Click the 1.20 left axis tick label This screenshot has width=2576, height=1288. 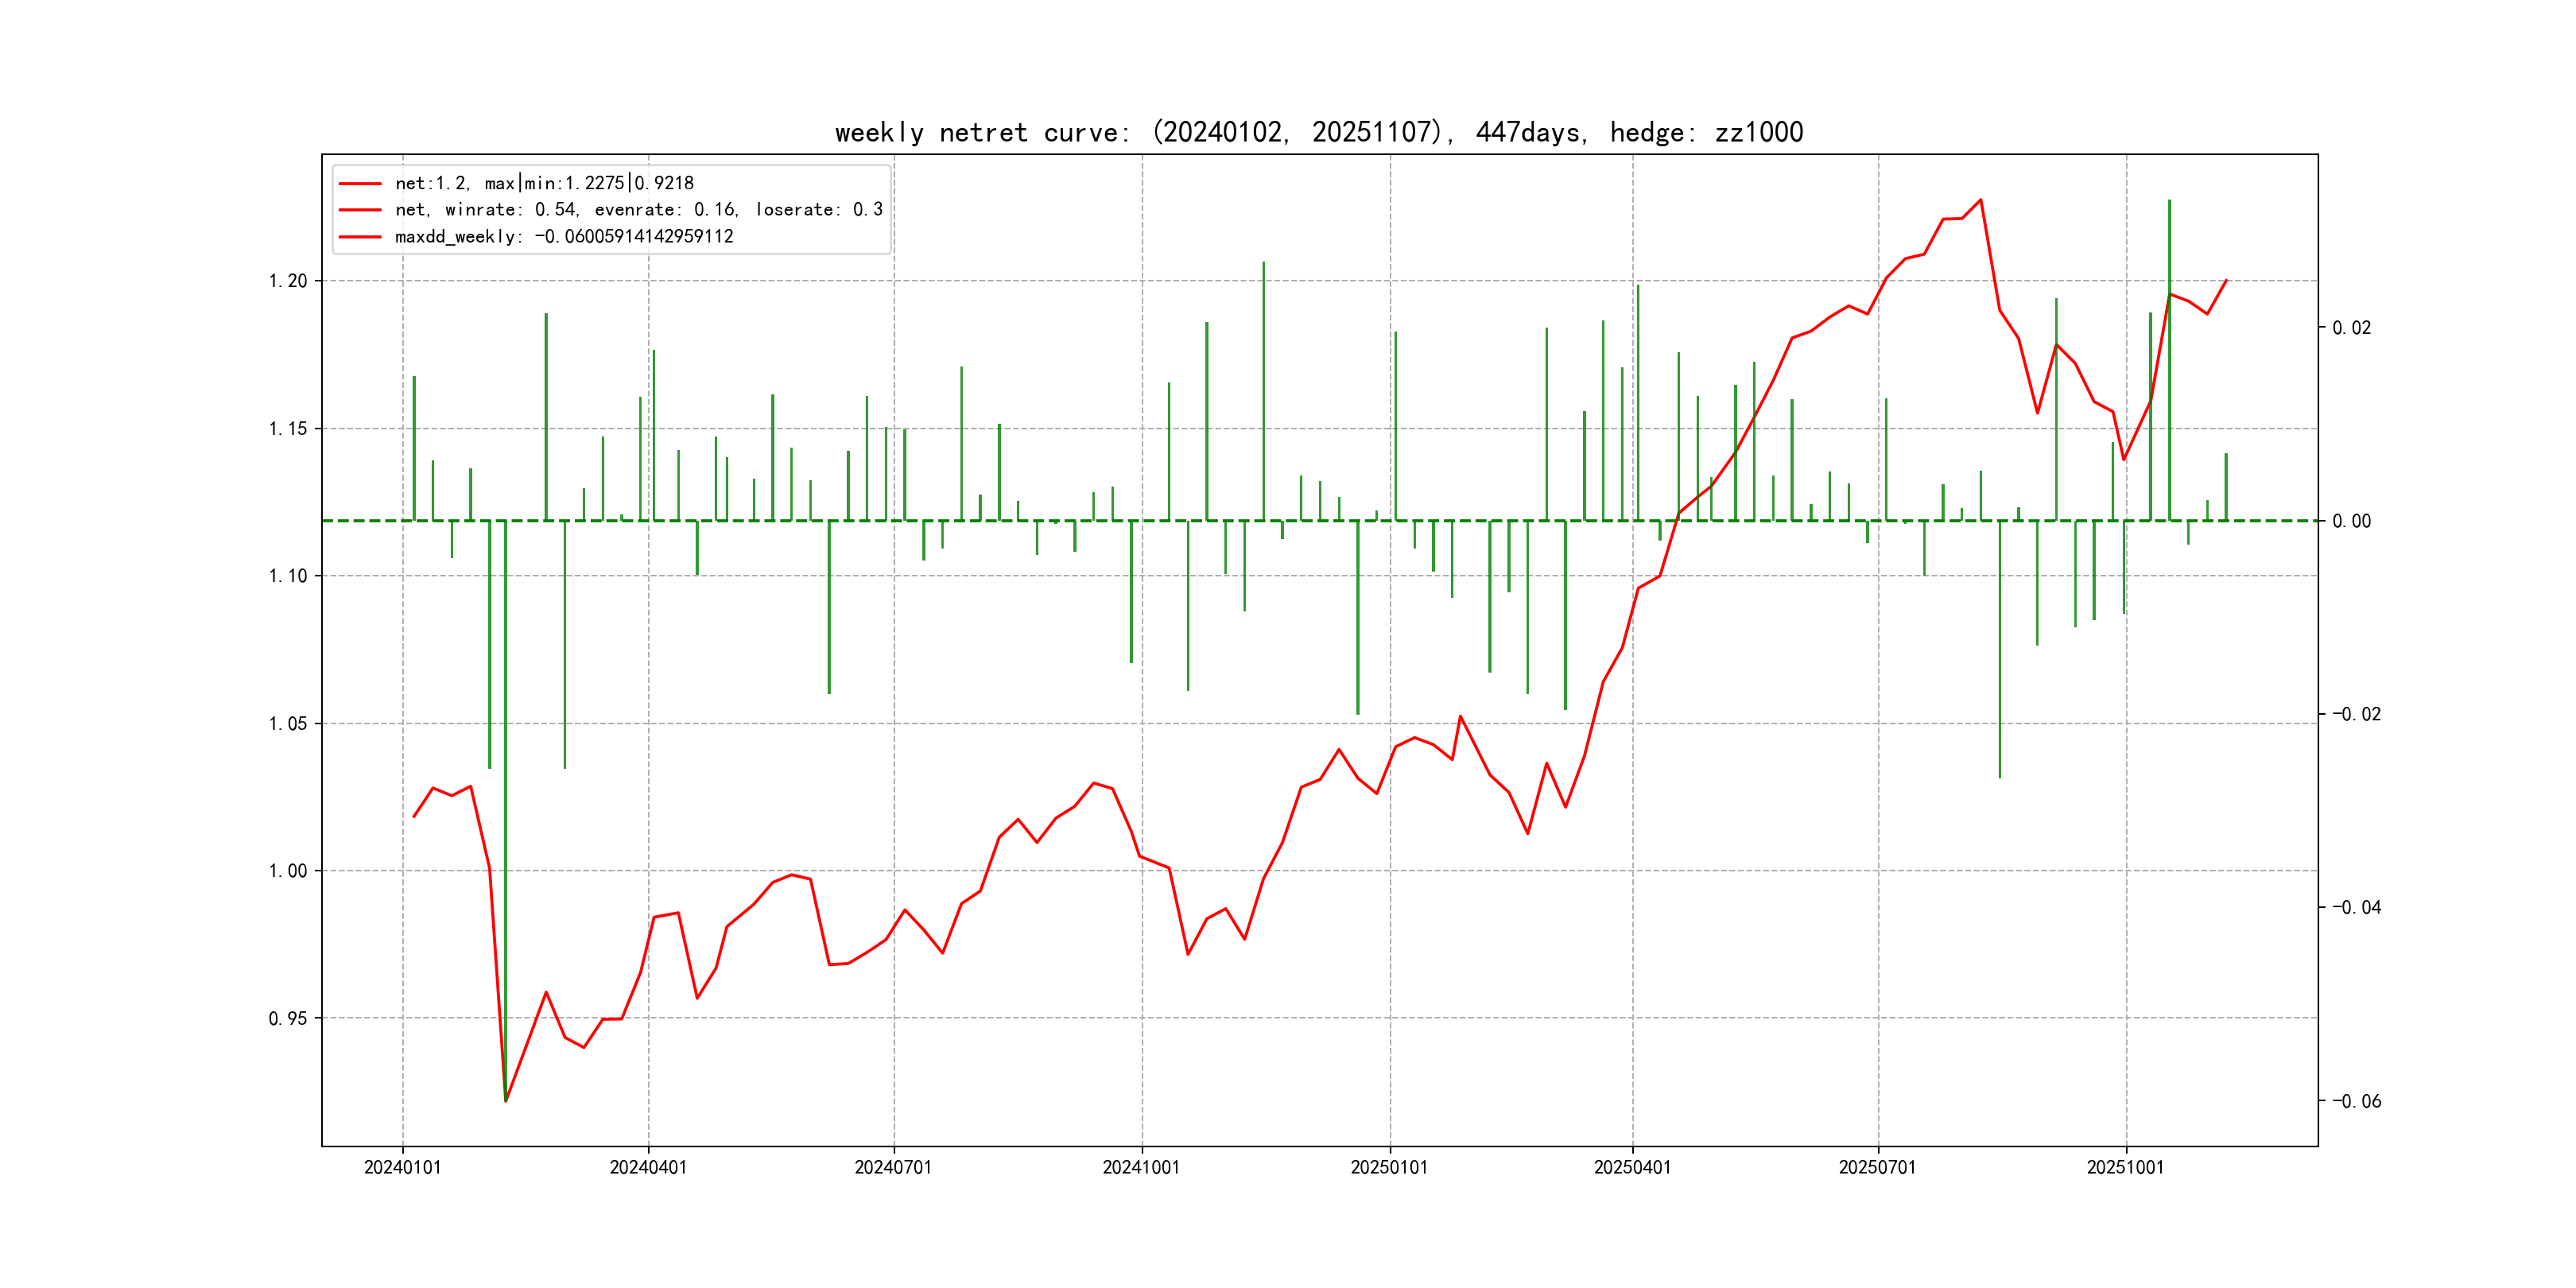[288, 281]
